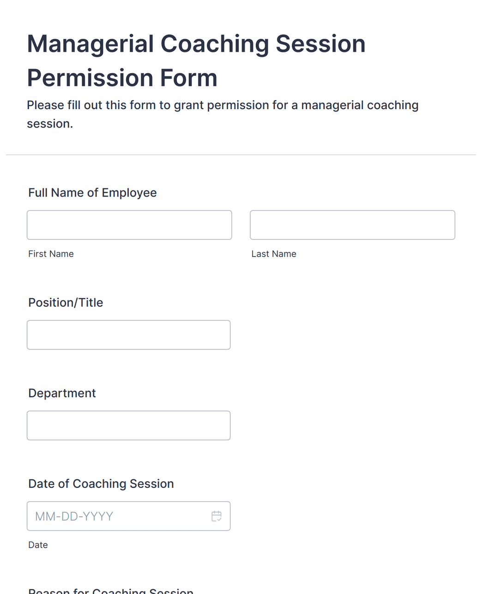This screenshot has width=482, height=594.
Task: Click the word 'Employee' in name label
Action: click(x=129, y=193)
